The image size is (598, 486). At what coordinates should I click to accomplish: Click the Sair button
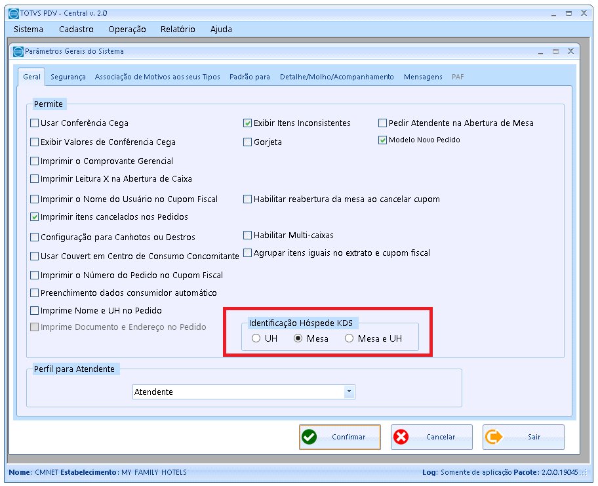coord(523,437)
